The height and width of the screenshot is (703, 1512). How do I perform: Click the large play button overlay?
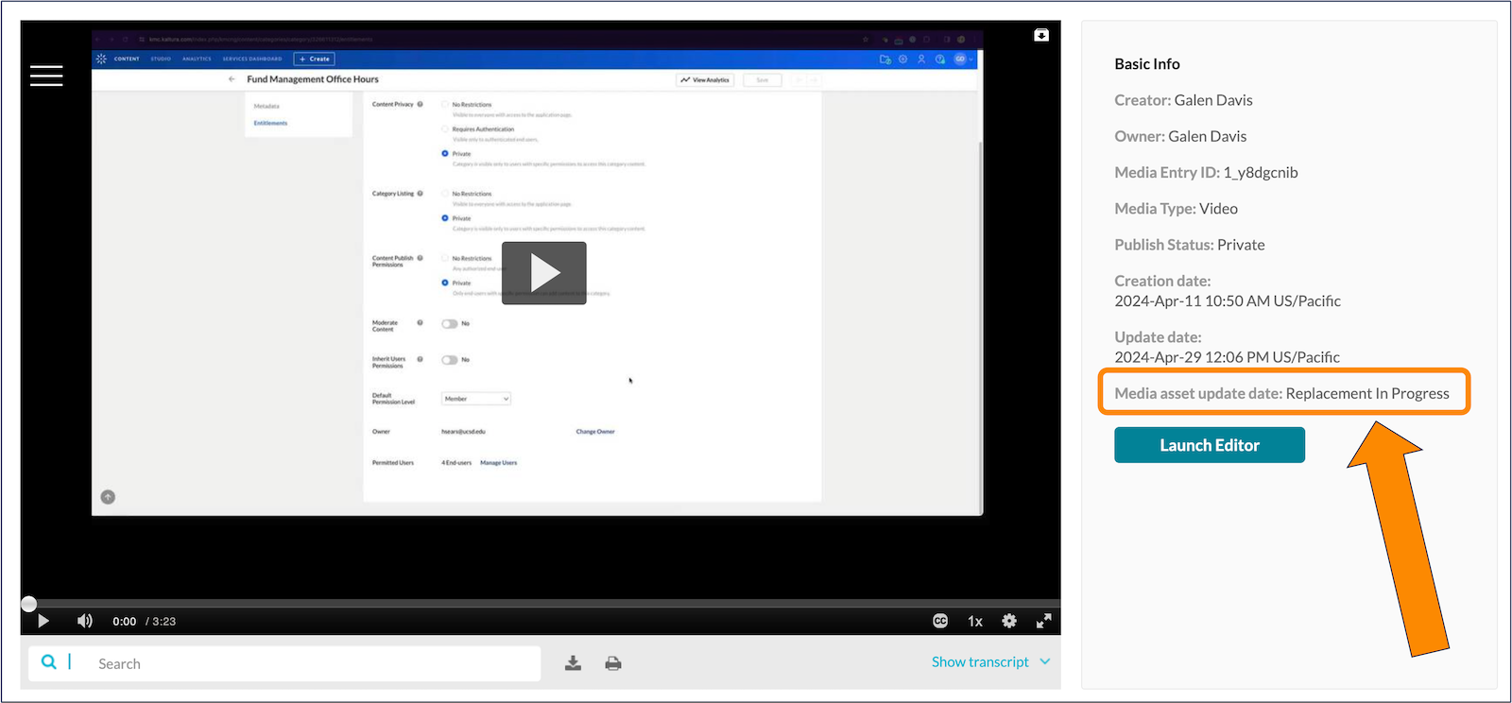coord(543,273)
